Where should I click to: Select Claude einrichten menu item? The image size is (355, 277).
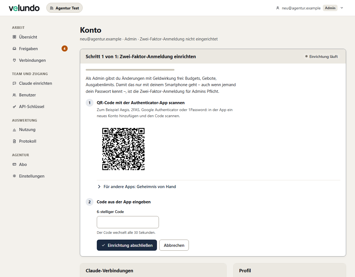[40, 83]
